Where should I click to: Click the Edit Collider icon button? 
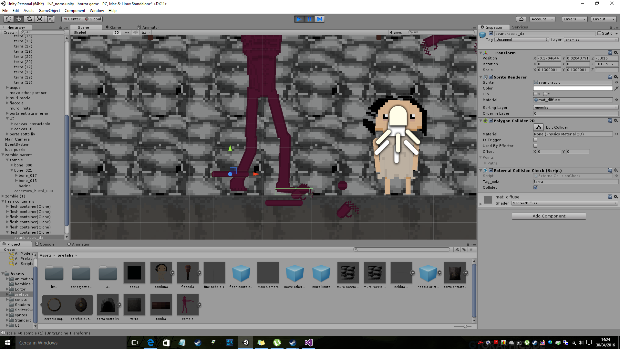pos(538,127)
